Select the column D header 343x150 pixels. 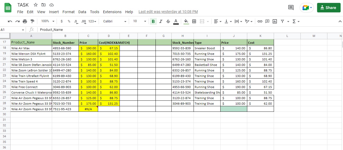[109, 36]
